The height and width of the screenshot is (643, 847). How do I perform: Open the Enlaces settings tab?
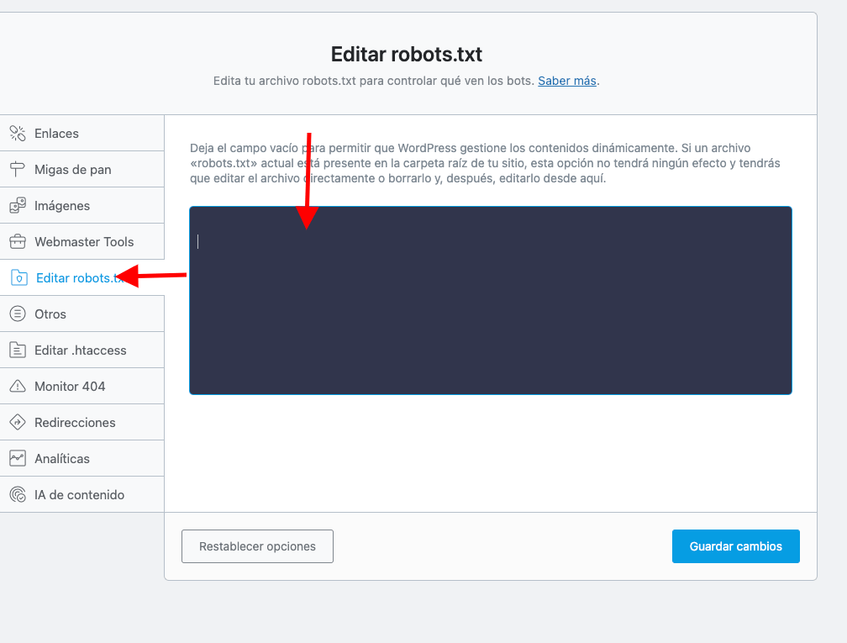82,133
